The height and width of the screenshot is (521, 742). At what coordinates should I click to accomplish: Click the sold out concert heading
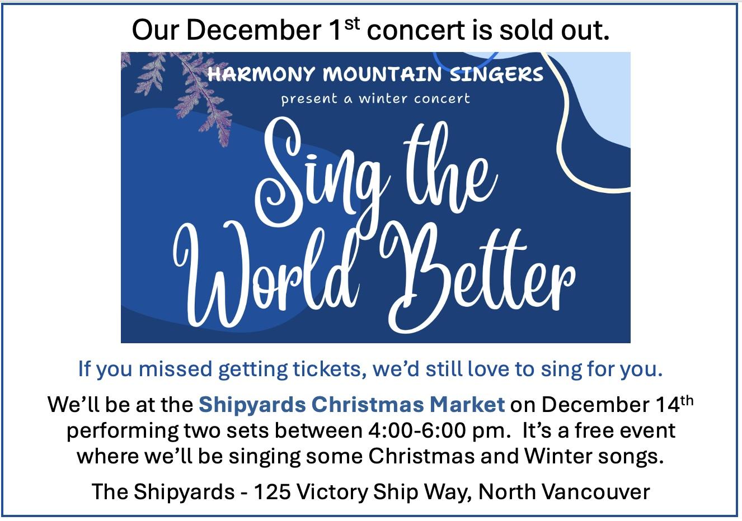[370, 30]
